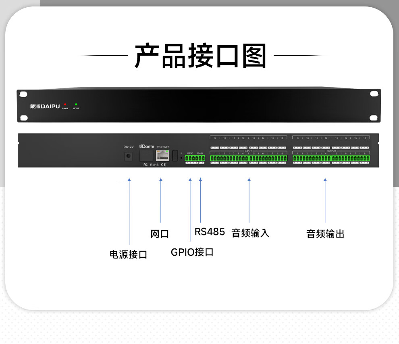The width and height of the screenshot is (399, 344).
Task: Click the DC12V power jack
Action: [x=129, y=156]
